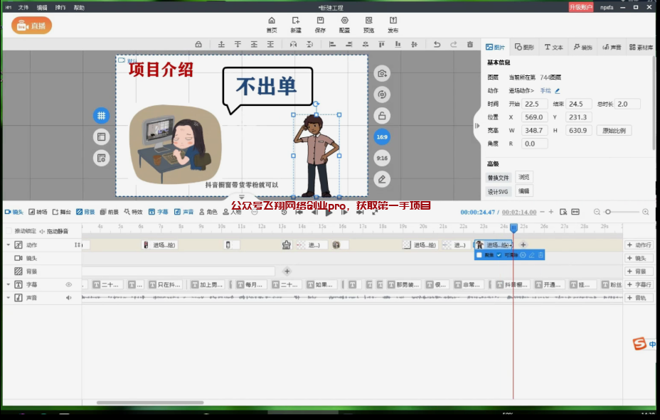The height and width of the screenshot is (420, 660).
Task: Open the 文件 menu
Action: pyautogui.click(x=23, y=7)
